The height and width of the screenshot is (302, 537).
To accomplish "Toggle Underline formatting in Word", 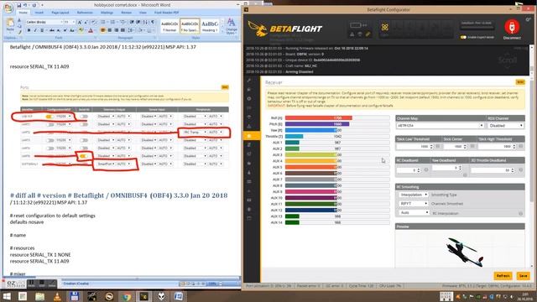I will 42,30.
